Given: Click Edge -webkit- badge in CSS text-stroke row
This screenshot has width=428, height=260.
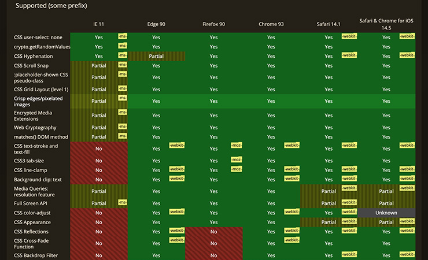Looking at the screenshot, I should pyautogui.click(x=177, y=145).
